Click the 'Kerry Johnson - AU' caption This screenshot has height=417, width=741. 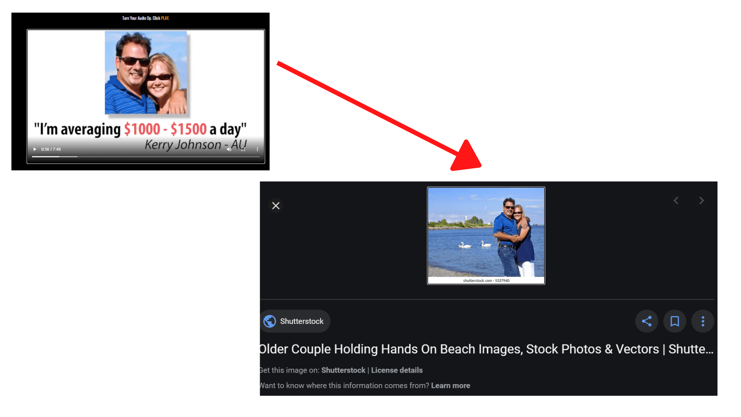(x=196, y=145)
